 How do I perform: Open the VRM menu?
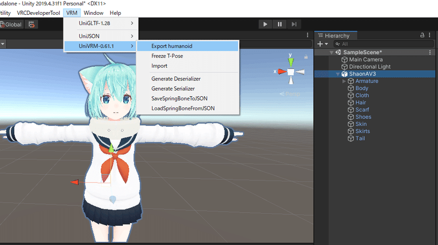click(x=72, y=13)
